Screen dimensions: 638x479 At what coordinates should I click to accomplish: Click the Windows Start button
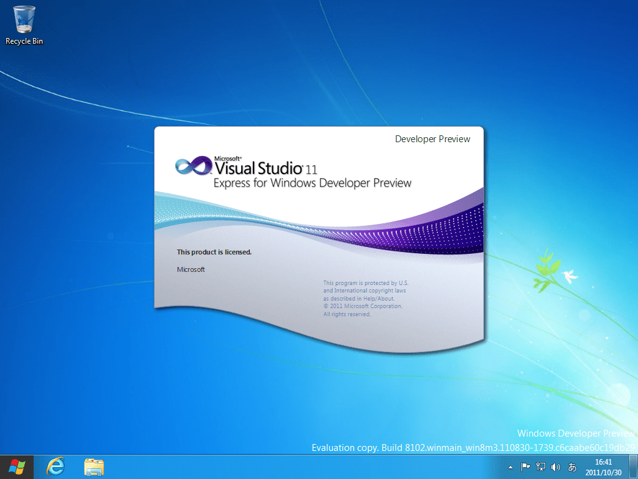pos(17,467)
